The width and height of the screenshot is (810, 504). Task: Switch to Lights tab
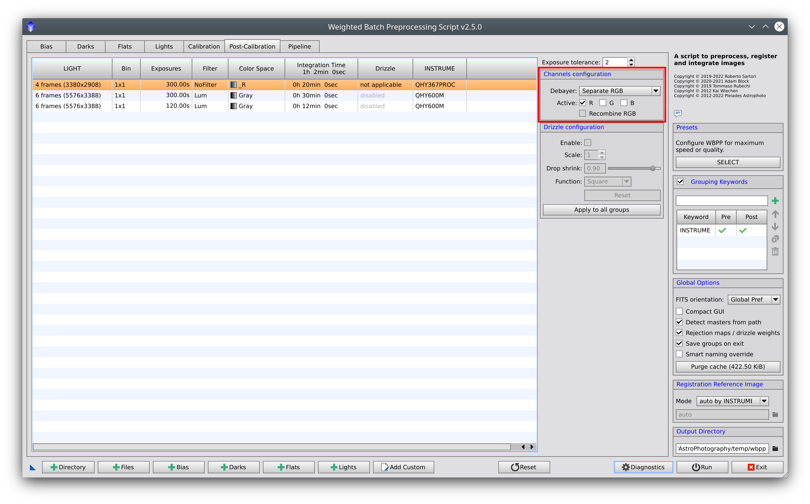[164, 46]
